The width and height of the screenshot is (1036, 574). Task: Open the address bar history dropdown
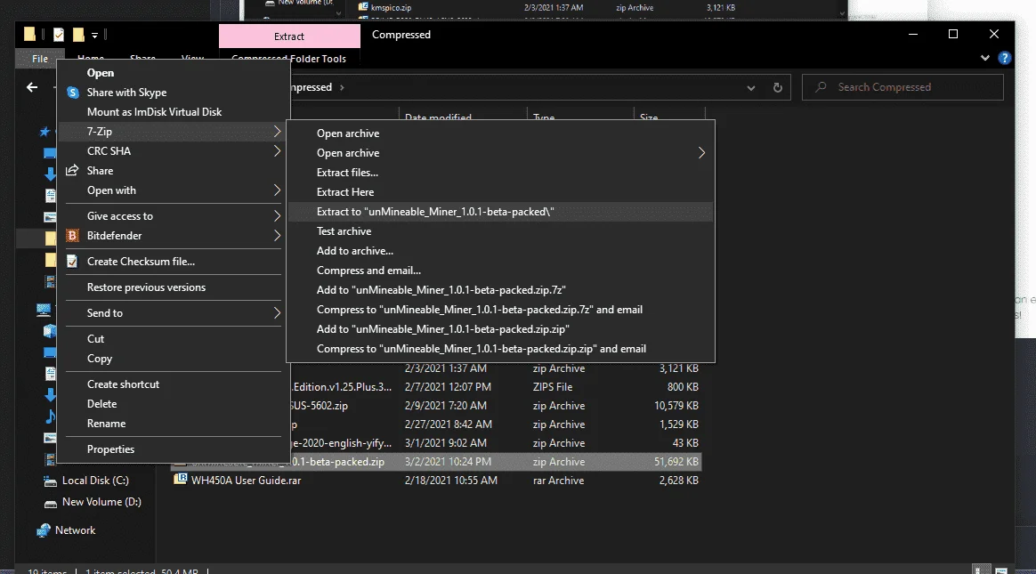coord(750,87)
